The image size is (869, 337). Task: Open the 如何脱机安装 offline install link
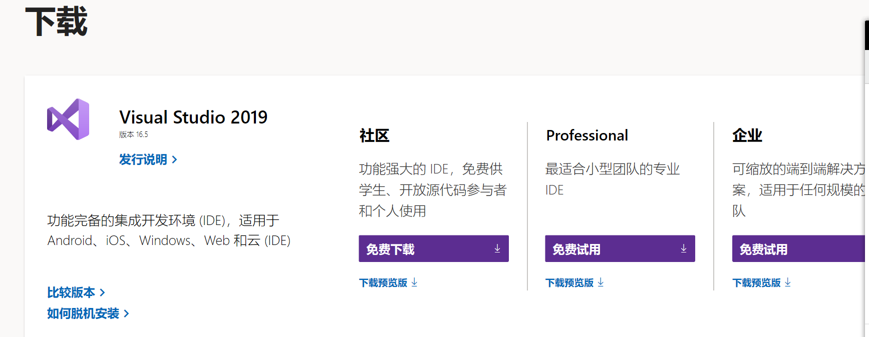(88, 313)
